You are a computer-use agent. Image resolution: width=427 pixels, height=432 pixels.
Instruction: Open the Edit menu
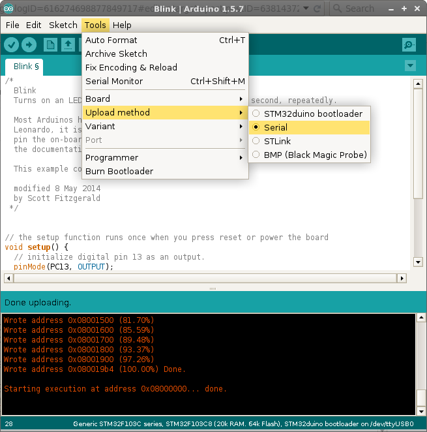(x=34, y=25)
